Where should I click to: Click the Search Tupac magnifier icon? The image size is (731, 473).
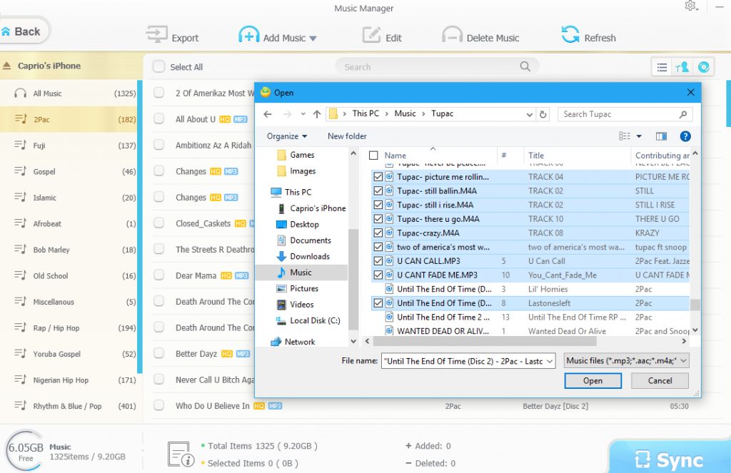coord(683,114)
